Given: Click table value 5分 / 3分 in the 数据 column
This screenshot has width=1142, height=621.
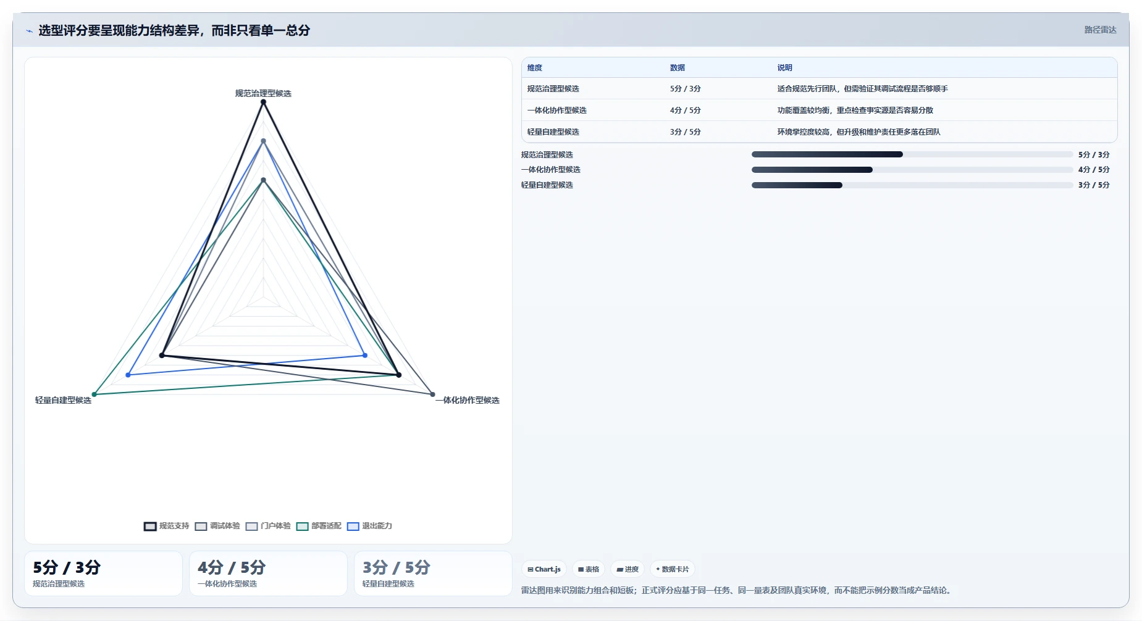Looking at the screenshot, I should point(686,89).
